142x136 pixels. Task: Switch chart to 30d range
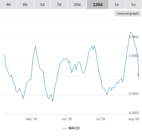pos(77,4)
